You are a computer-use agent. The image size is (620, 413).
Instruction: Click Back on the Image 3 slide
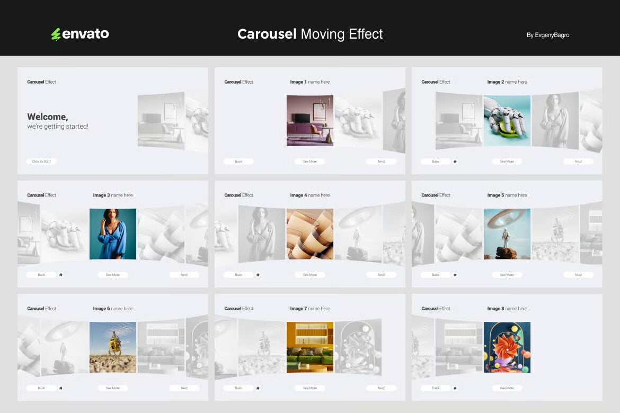[x=41, y=274]
